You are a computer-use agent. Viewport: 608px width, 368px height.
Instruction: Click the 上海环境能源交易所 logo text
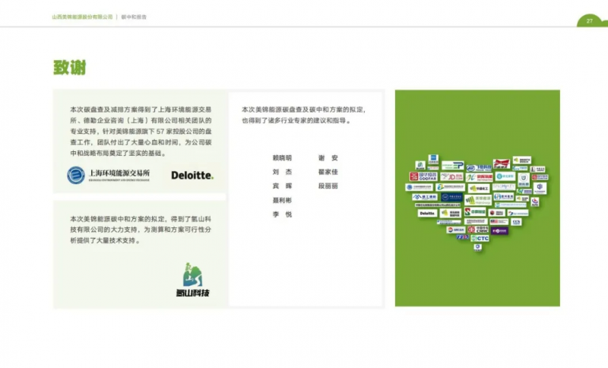click(119, 173)
